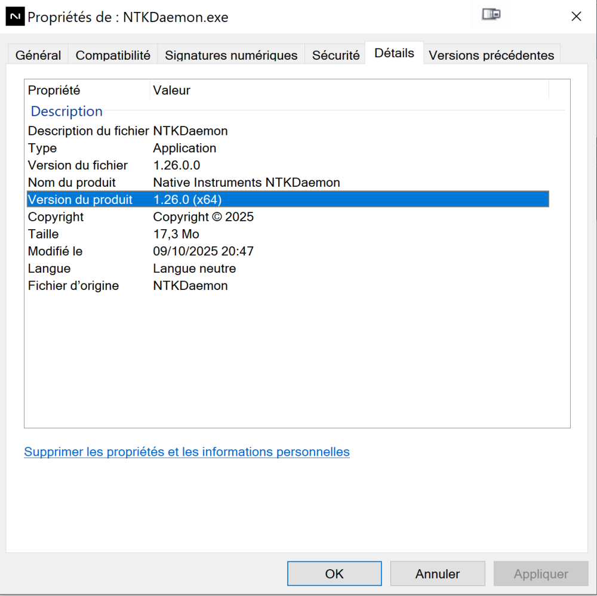Select the Description du fichier row
The image size is (597, 596).
tap(288, 131)
